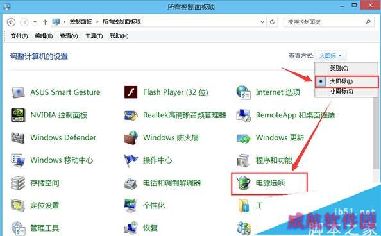
Task: Open the Action Center flag icon
Action: click(x=131, y=160)
